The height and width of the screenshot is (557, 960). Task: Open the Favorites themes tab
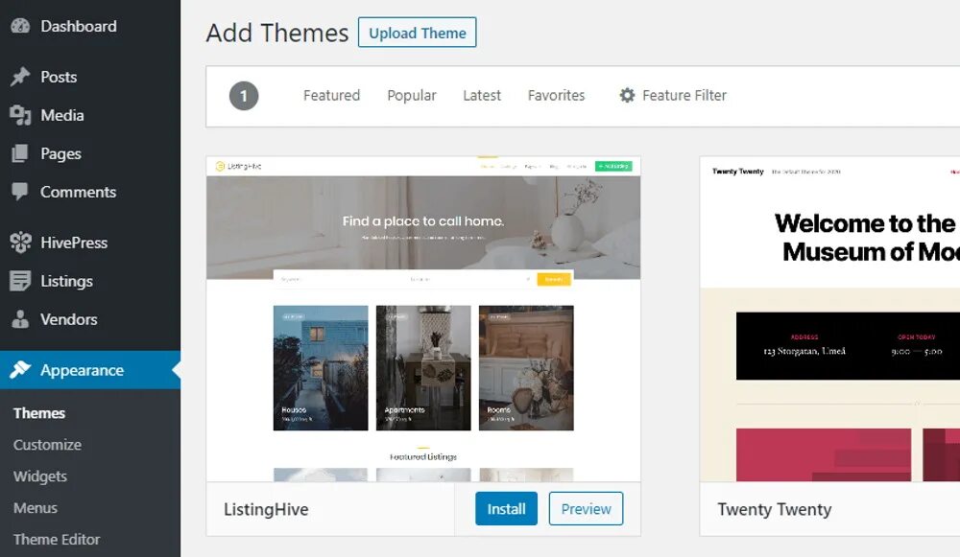(556, 96)
